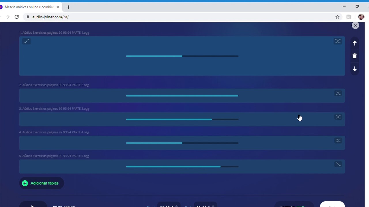Close the joiner panel with X

click(355, 25)
